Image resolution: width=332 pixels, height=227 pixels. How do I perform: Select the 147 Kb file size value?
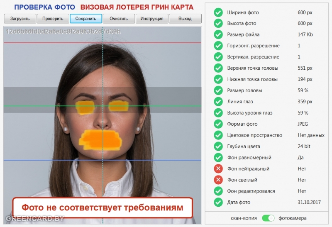(305, 34)
